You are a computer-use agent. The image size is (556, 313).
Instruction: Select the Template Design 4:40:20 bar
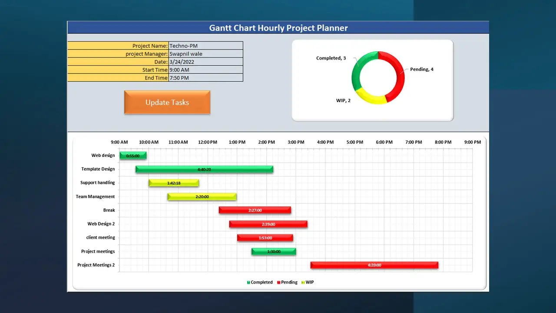(204, 169)
